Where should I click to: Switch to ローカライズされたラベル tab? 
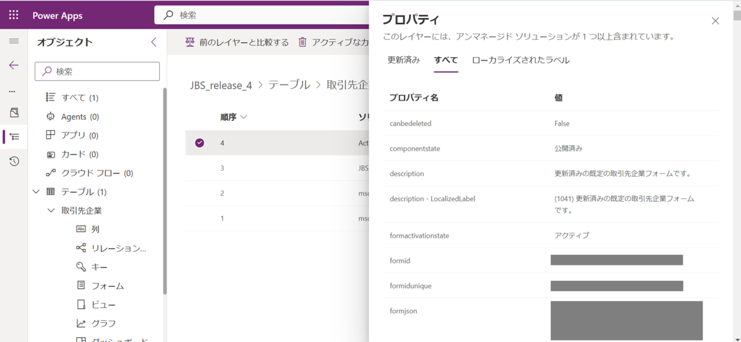point(521,60)
